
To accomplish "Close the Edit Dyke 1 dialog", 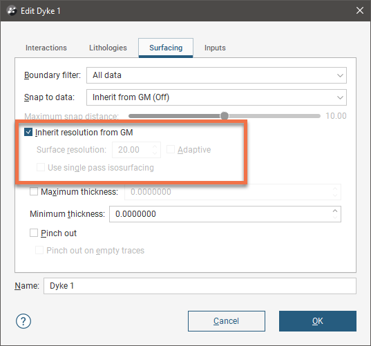I will [360, 10].
